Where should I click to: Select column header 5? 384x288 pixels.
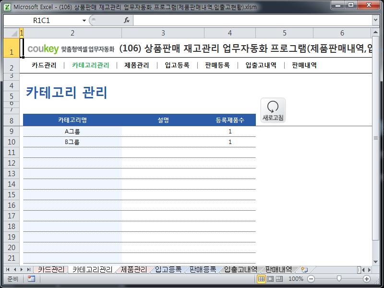284,33
